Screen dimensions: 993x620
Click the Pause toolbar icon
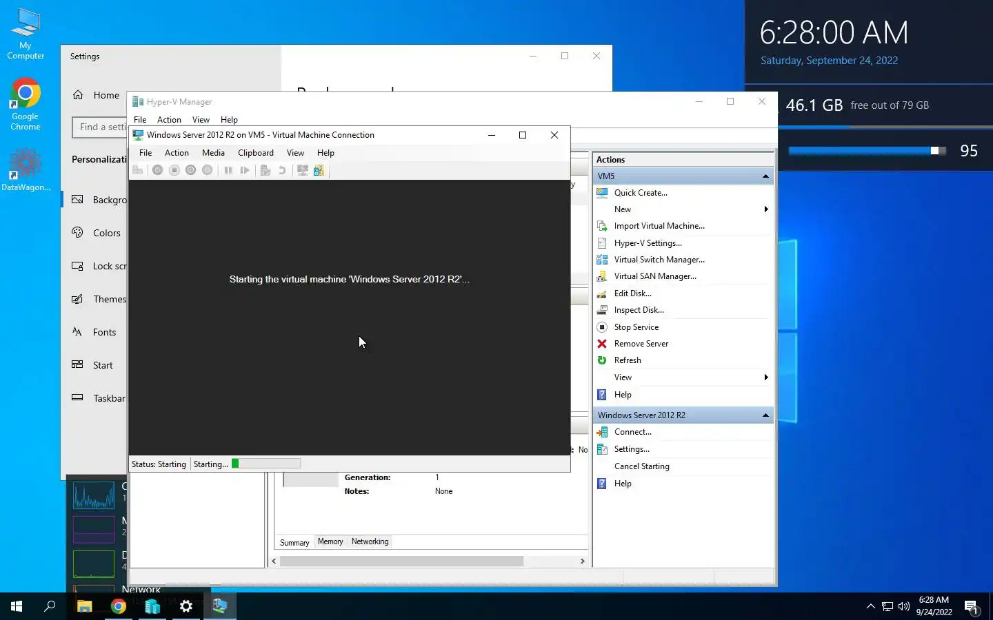[x=228, y=170]
